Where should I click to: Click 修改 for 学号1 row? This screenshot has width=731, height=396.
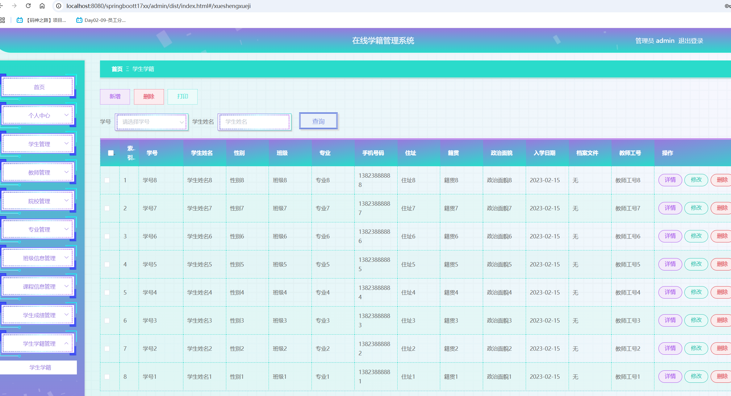(696, 376)
